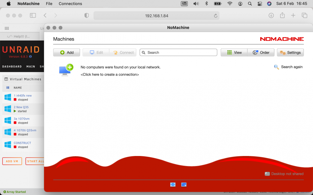Click Safari privacy shield icon

click(x=86, y=16)
